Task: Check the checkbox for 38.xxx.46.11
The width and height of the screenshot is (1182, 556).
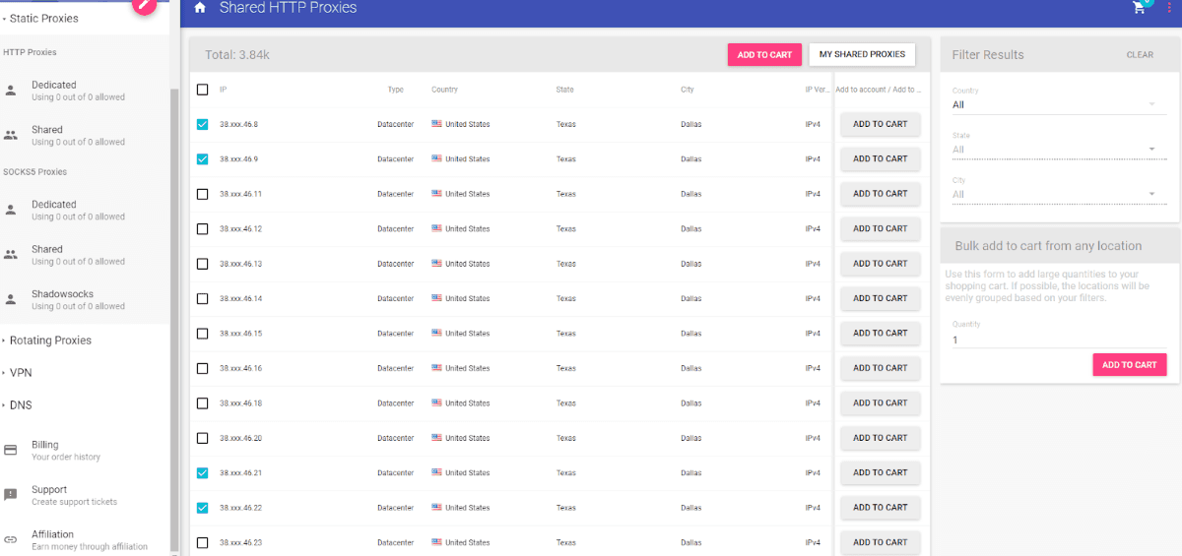Action: click(x=202, y=194)
